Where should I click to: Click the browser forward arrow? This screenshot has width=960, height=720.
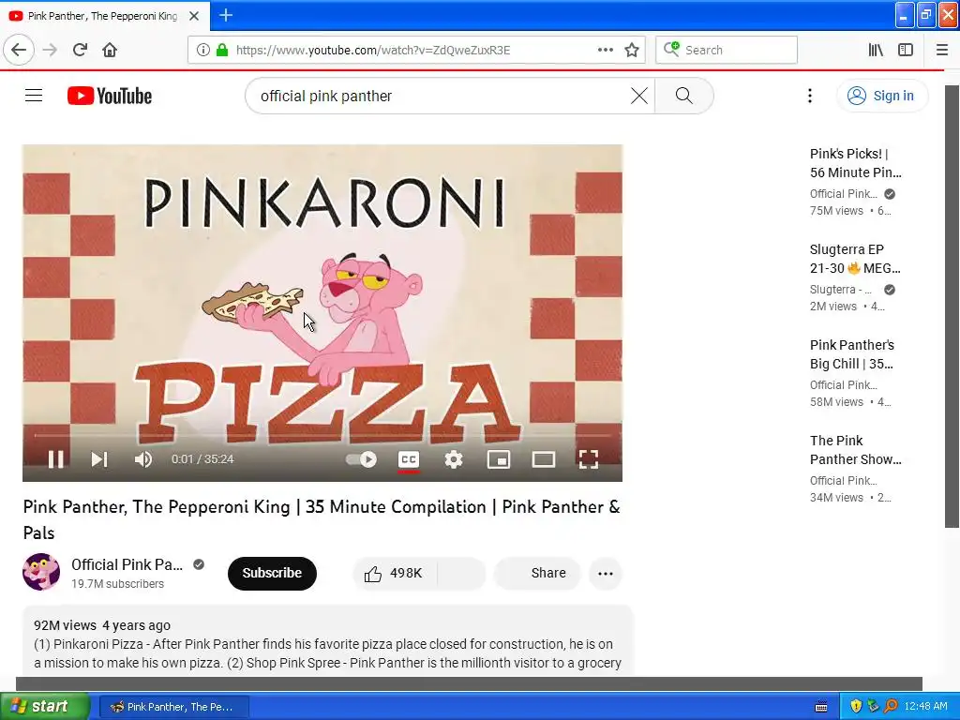50,51
